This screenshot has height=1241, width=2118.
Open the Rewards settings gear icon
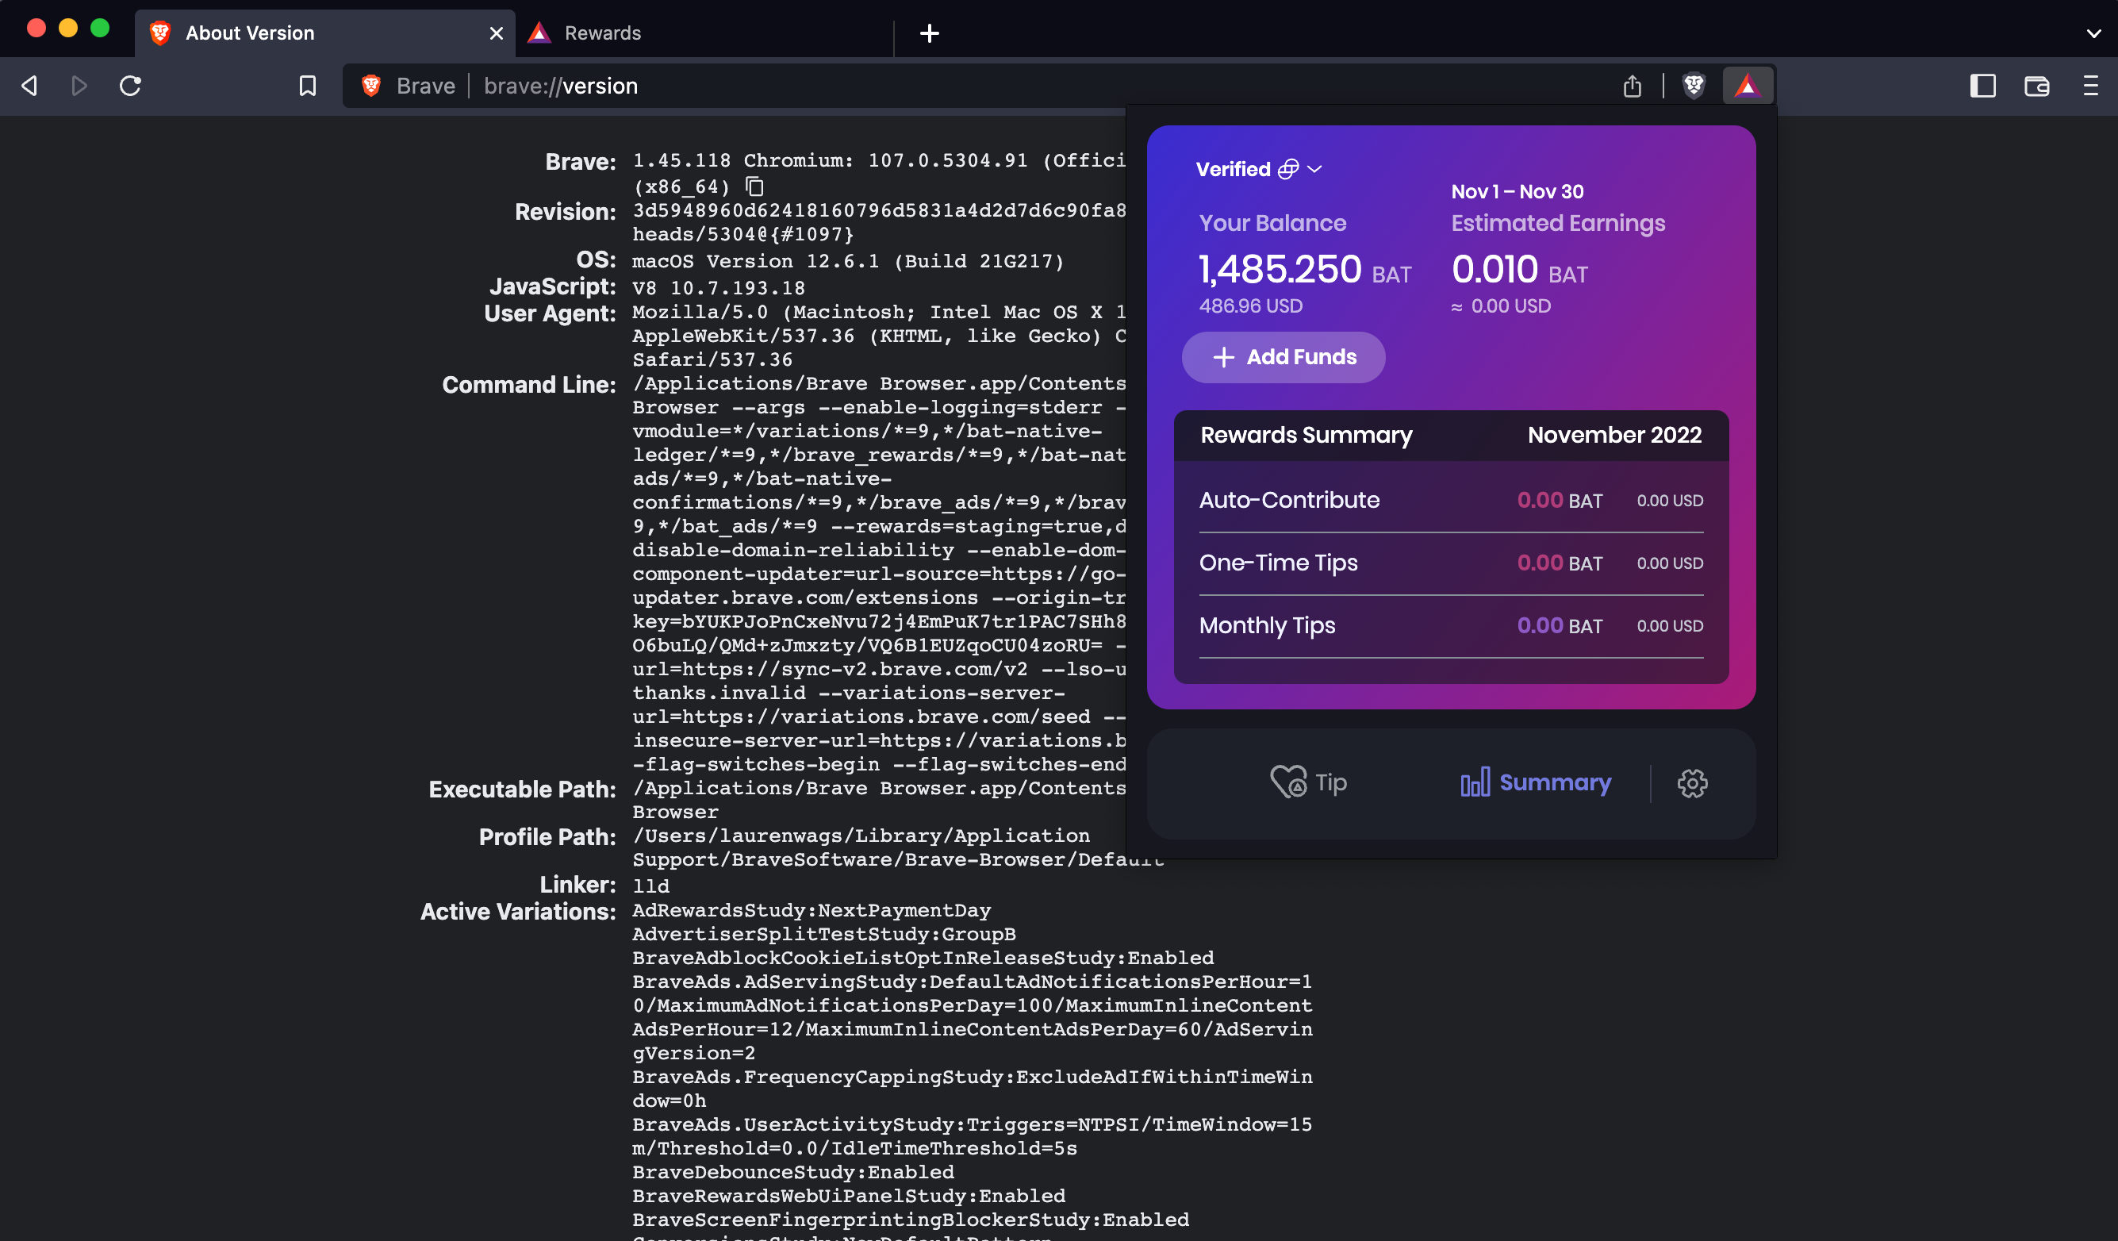pyautogui.click(x=1692, y=783)
